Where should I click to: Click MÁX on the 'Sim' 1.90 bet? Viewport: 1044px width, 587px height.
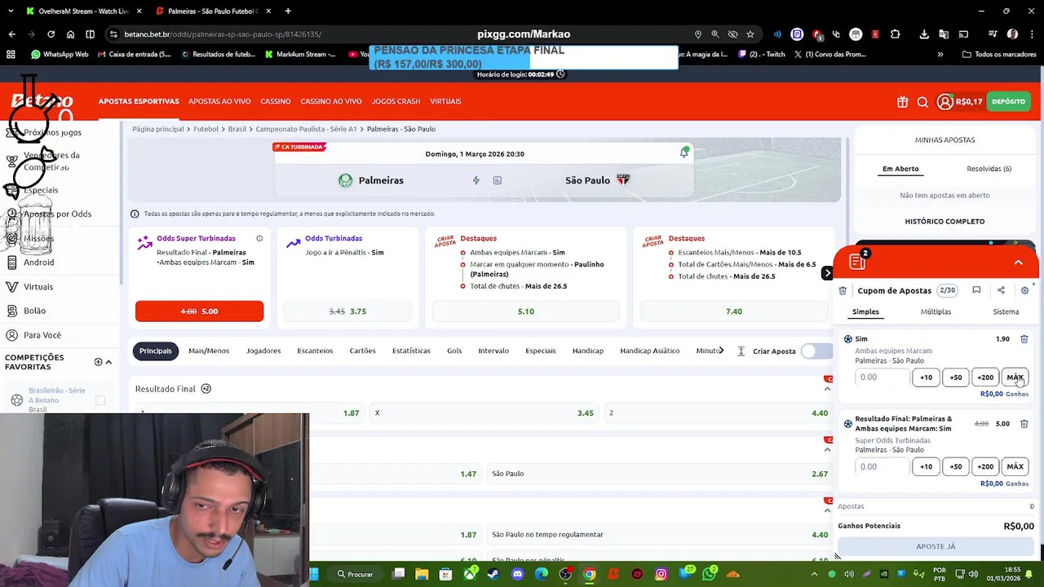point(1015,377)
